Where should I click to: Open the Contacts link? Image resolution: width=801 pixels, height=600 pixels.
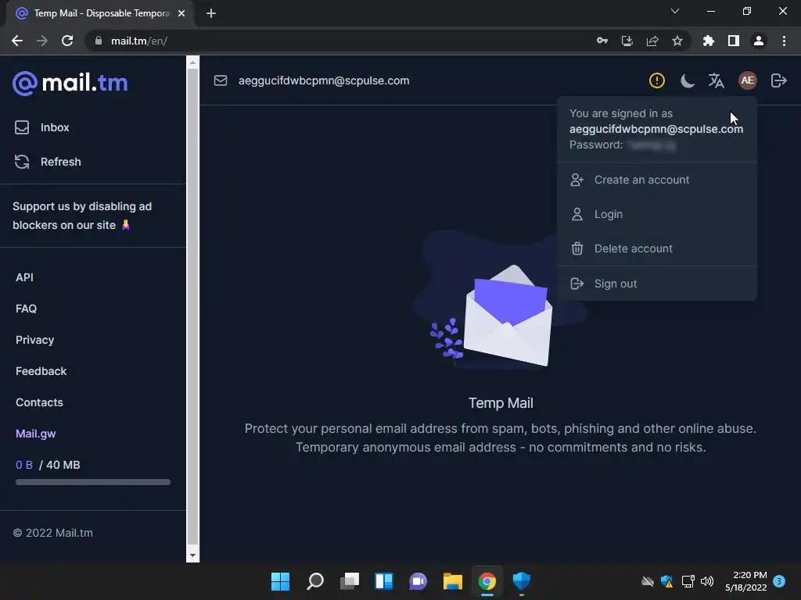pos(39,402)
